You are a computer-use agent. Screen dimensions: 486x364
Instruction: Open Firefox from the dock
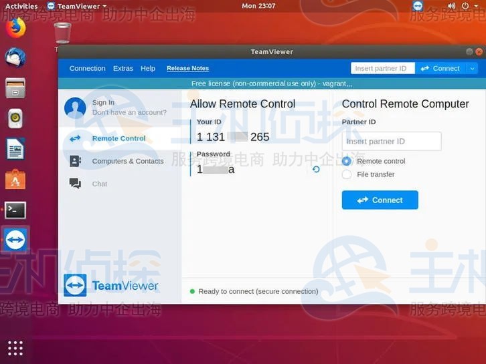click(x=15, y=28)
